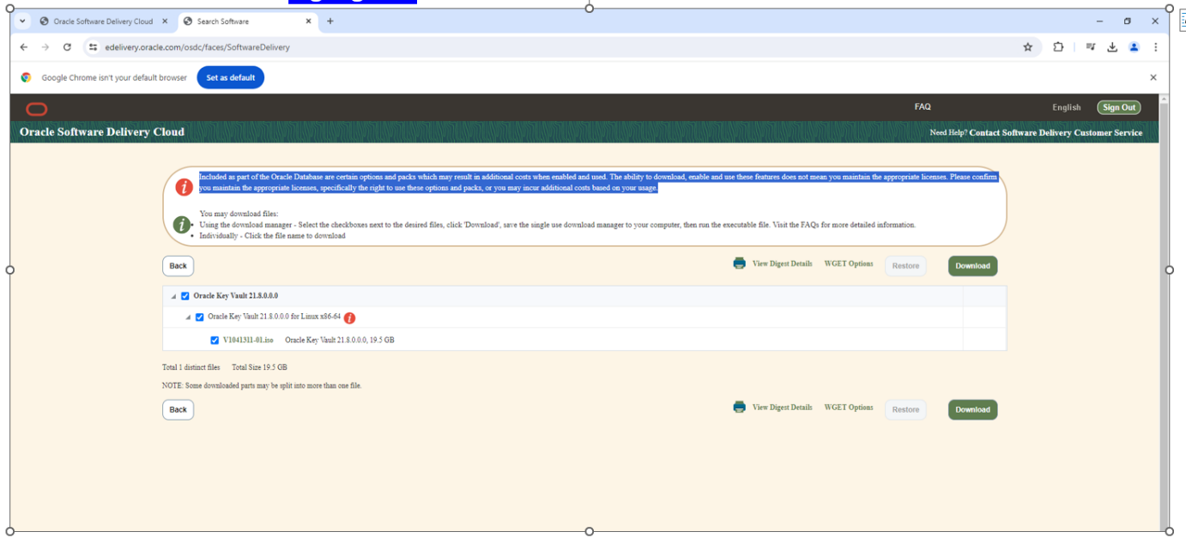The image size is (1186, 544).
Task: Reload the page with refresh icon
Action: (67, 47)
